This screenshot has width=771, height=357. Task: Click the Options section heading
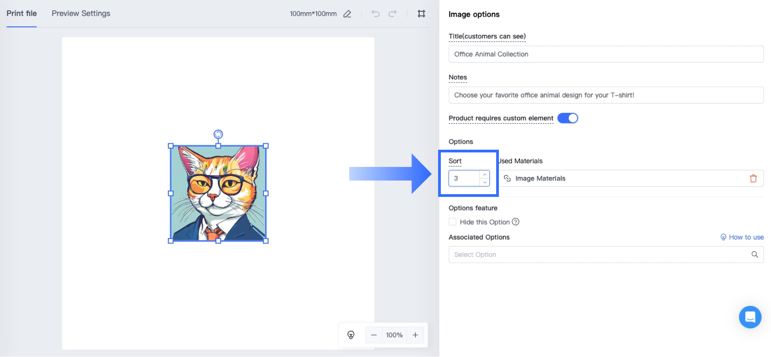coord(461,142)
